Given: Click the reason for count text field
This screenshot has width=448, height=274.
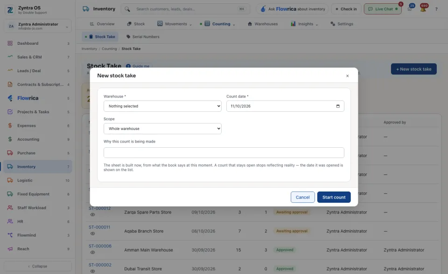Looking at the screenshot, I should 224,153.
